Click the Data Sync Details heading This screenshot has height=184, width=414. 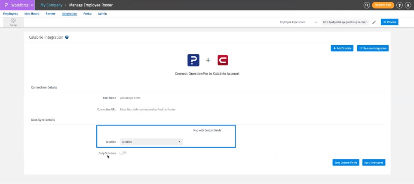tap(43, 120)
